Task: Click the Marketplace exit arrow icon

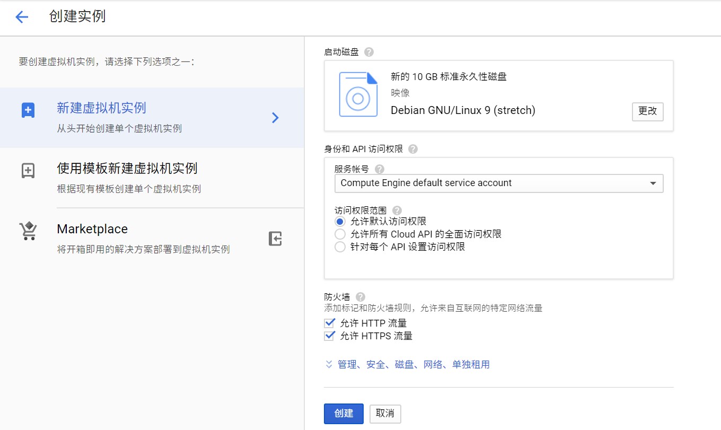Action: (275, 239)
